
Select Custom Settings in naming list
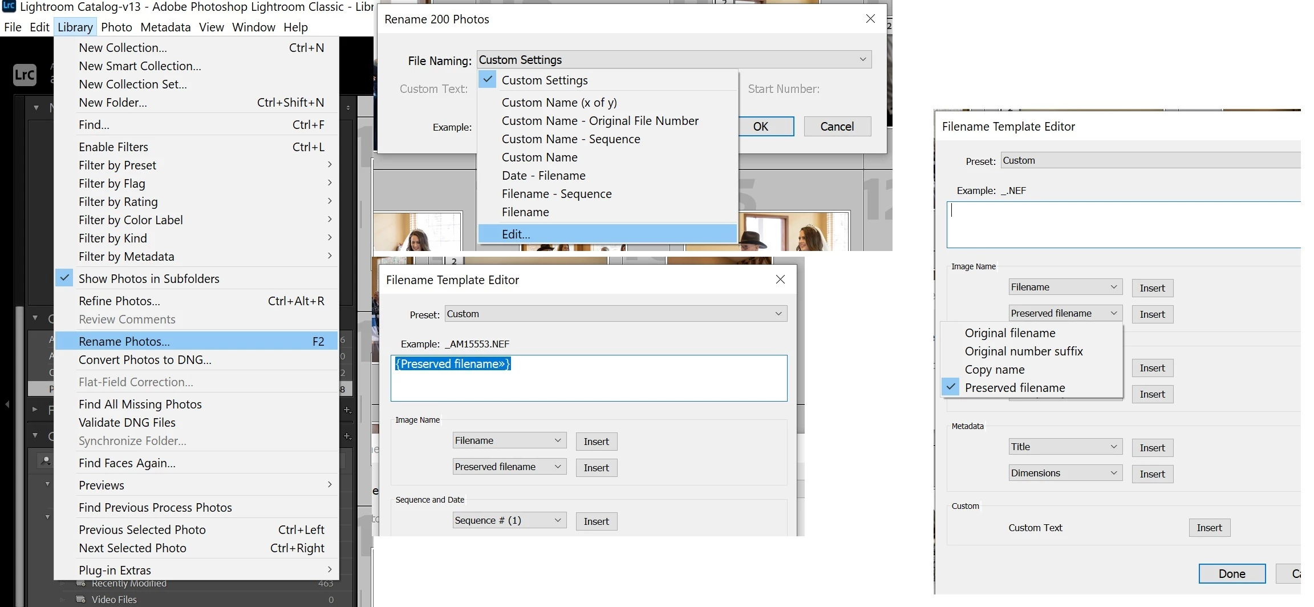click(x=607, y=80)
